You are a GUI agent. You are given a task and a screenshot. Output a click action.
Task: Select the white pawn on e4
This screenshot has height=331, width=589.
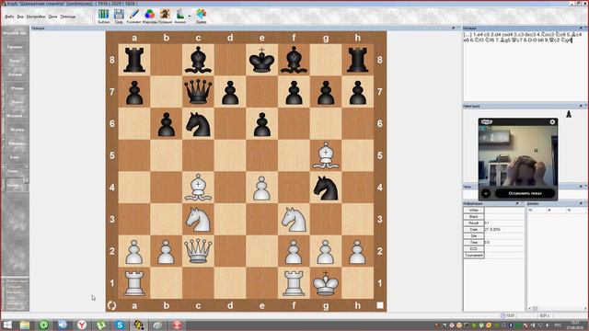coord(261,188)
